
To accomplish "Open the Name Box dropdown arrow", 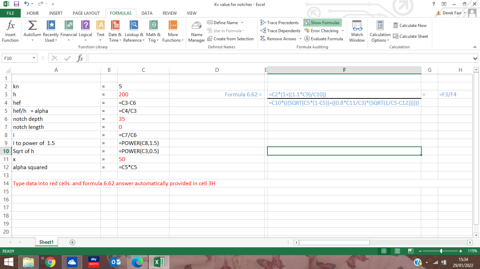I will [34, 58].
